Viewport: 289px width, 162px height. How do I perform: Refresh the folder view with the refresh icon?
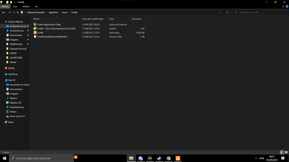(x=227, y=12)
